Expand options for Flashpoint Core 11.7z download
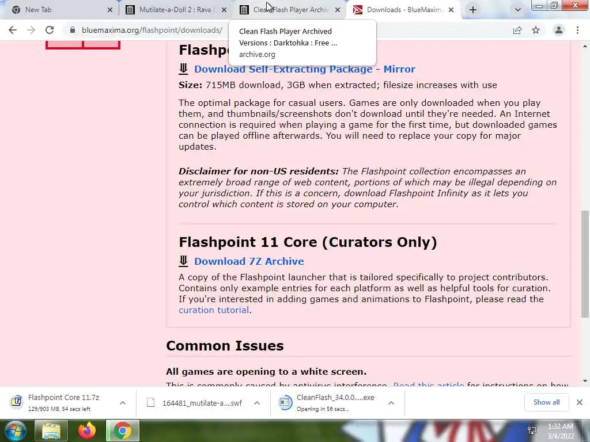 [x=123, y=403]
